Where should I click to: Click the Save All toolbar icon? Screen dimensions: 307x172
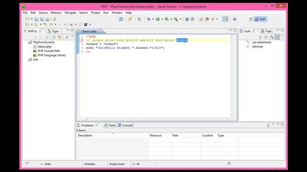coord(42,19)
